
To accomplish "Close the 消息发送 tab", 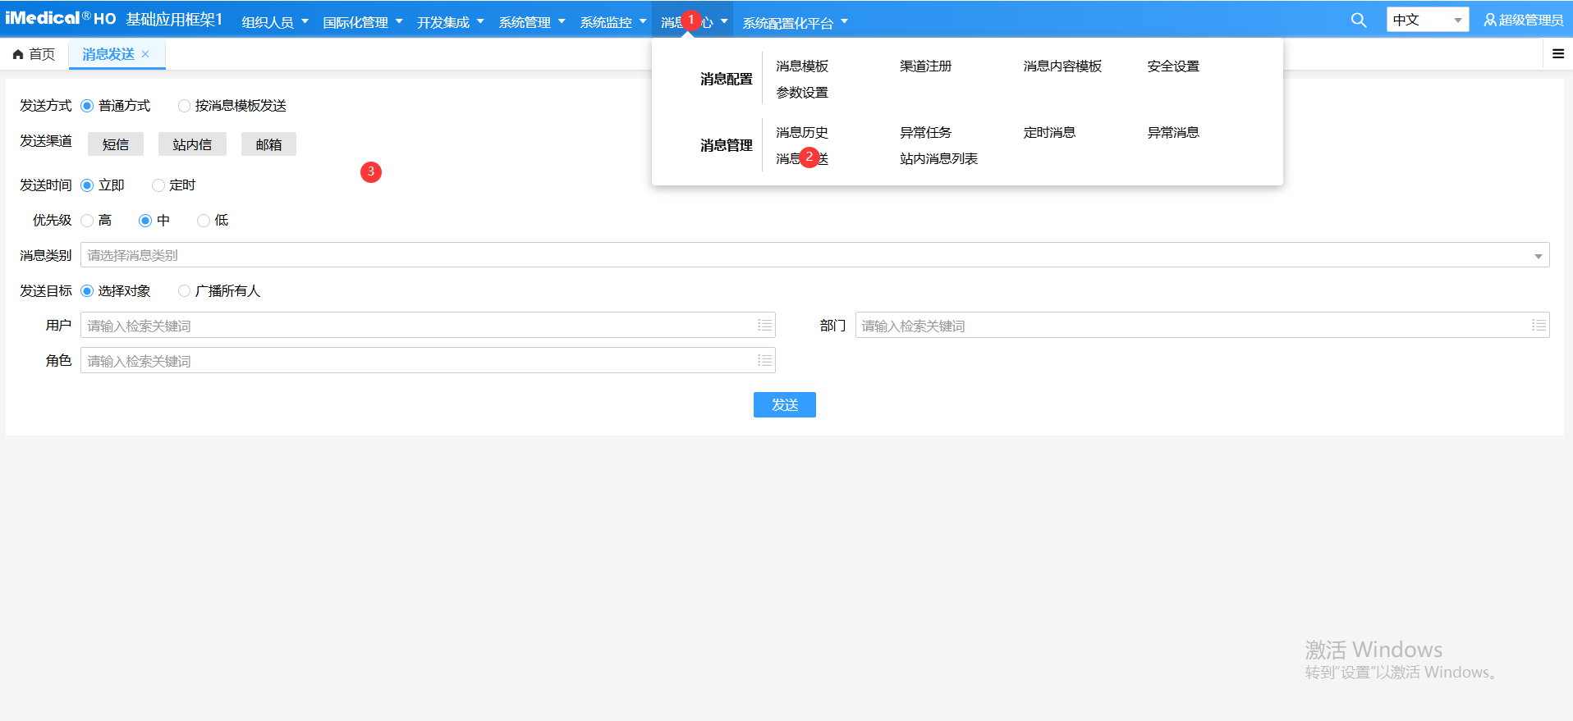I will click(145, 54).
